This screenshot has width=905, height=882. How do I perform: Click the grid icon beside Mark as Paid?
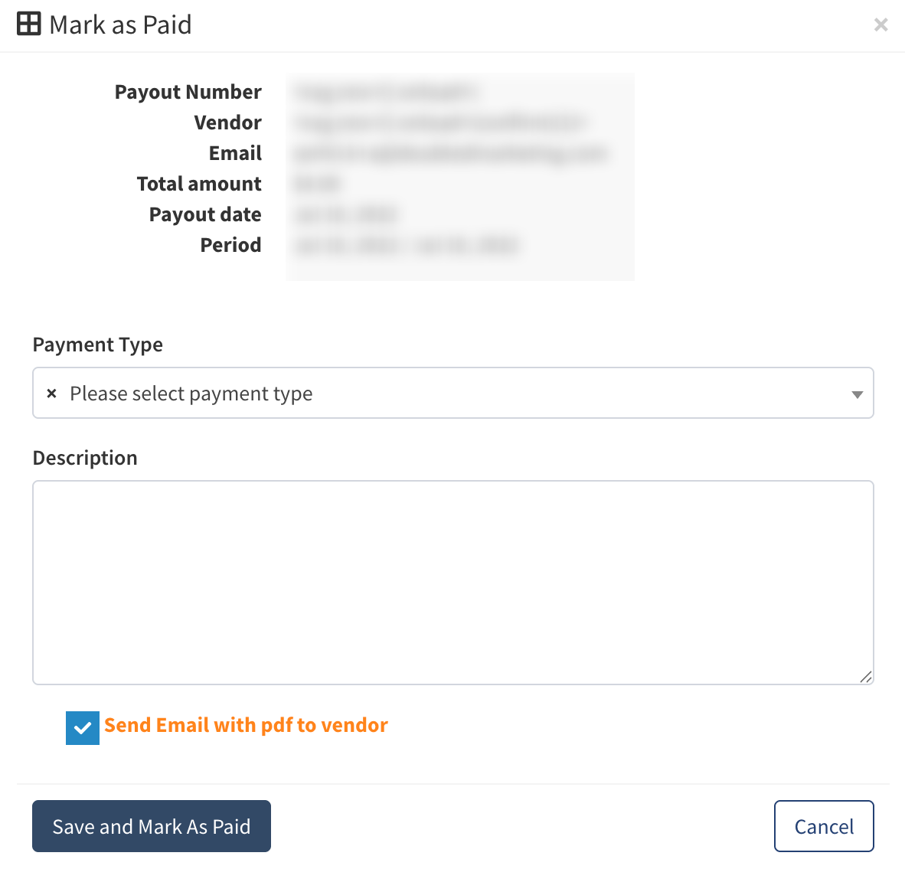tap(28, 24)
